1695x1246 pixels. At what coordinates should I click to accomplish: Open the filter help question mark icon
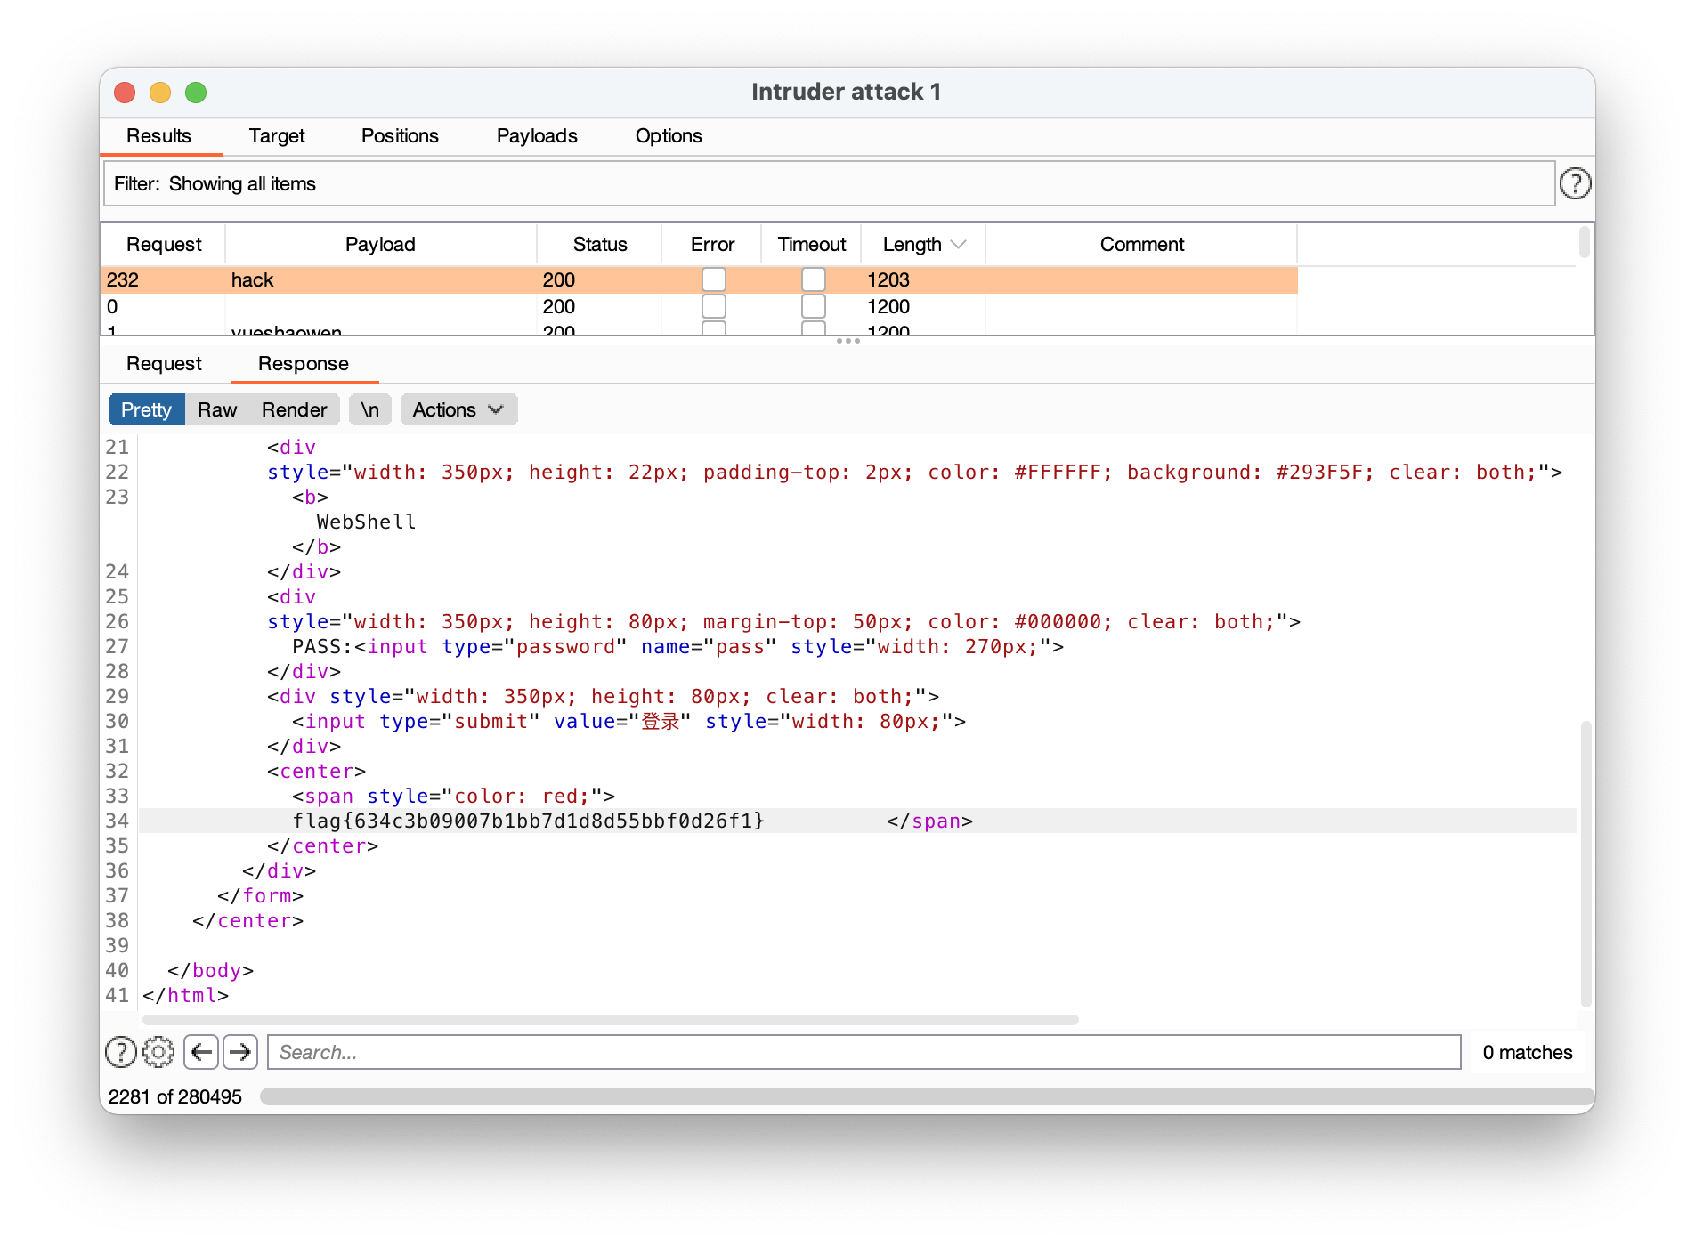pyautogui.click(x=1575, y=183)
